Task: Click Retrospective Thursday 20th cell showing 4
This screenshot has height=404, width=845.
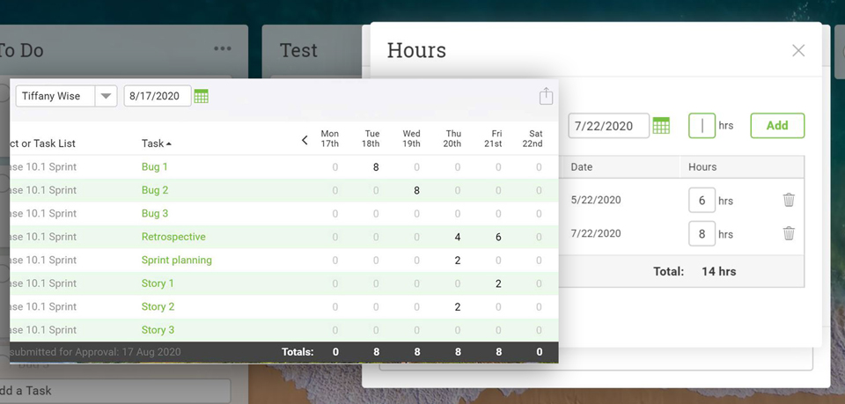Action: coord(458,237)
